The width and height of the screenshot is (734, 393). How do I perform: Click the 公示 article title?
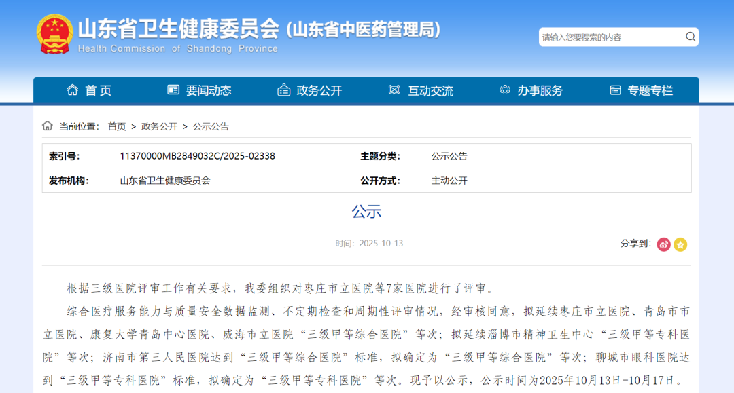(367, 212)
